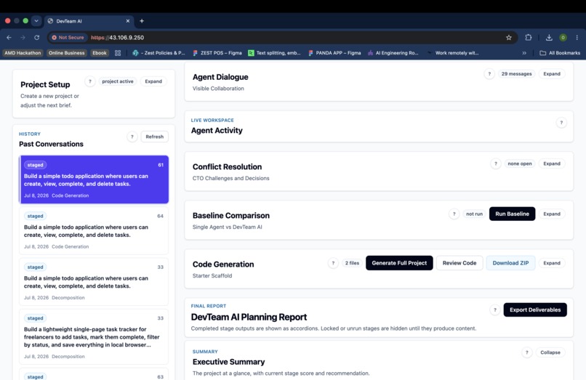586x380 pixels.
Task: Reload the page with the refresh icon
Action: pos(36,37)
